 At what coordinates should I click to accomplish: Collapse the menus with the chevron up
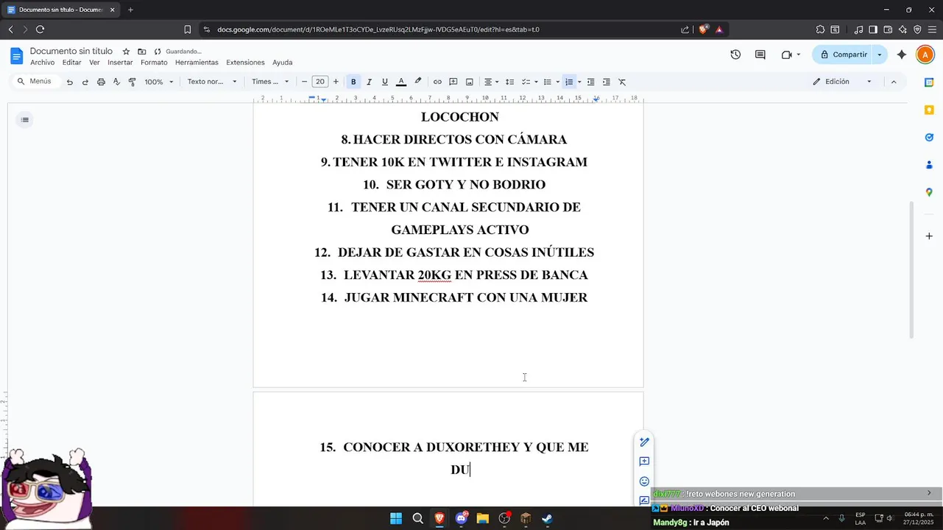(894, 82)
